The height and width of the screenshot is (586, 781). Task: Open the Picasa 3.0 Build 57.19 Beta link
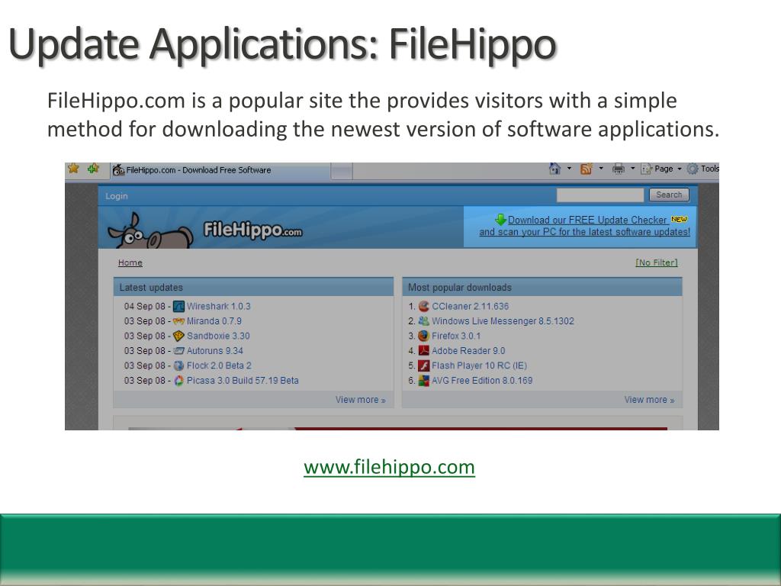point(243,380)
